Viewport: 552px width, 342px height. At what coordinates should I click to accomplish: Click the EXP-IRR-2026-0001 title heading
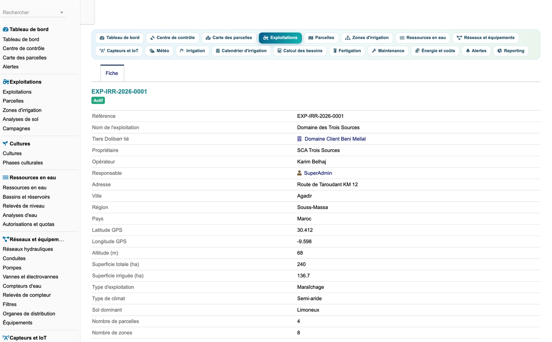click(119, 91)
